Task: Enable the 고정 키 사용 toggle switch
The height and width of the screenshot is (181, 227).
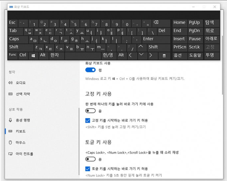Action: pyautogui.click(x=90, y=111)
